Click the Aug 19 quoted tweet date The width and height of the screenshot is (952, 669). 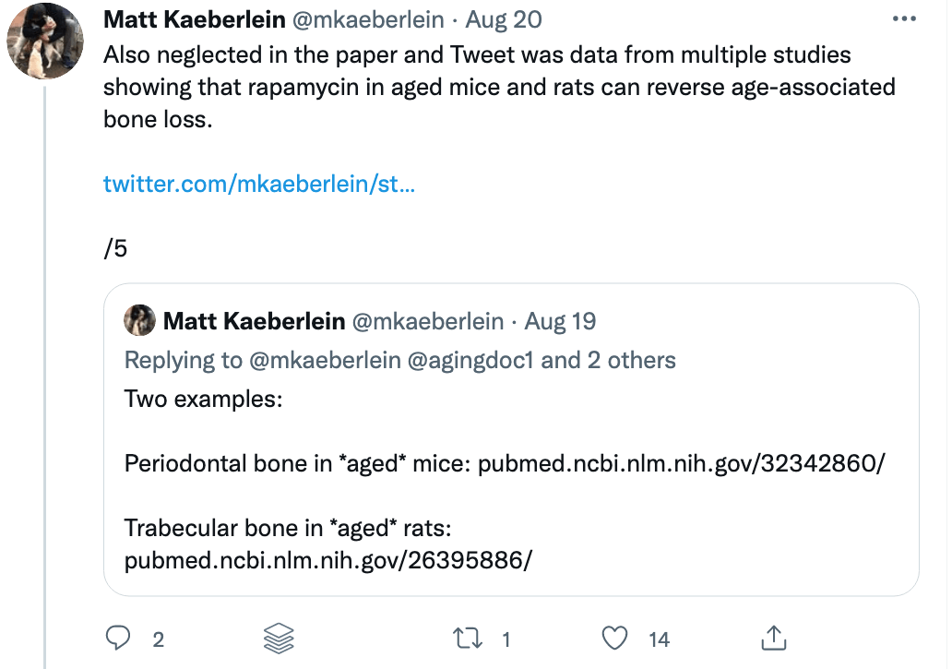tap(560, 321)
